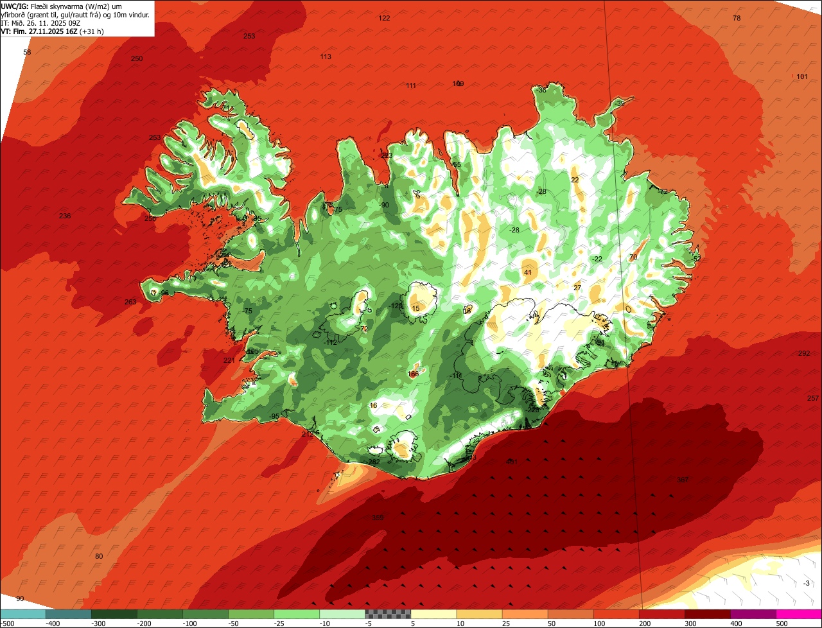Click the '-10' legend label

click(x=326, y=624)
